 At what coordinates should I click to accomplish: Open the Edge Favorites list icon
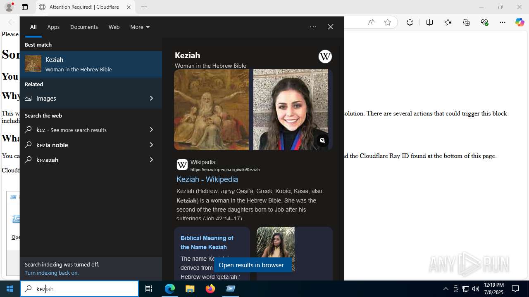tap(448, 22)
